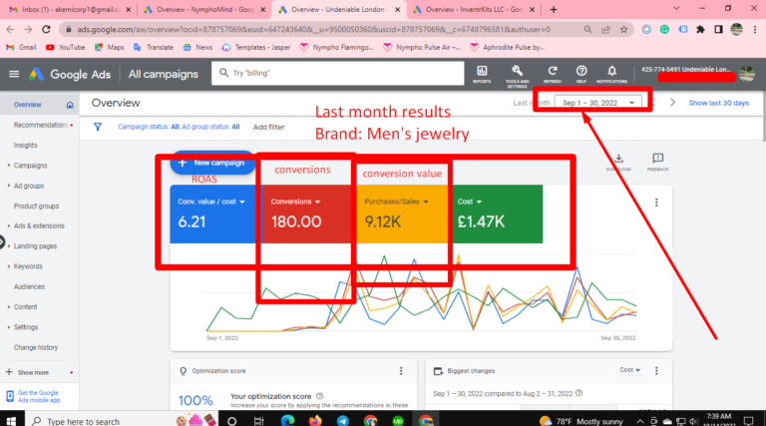
Task: Open the Help question mark icon
Action: tap(580, 73)
